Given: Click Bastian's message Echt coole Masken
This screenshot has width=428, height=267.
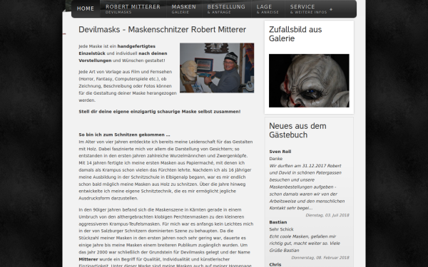Looking at the screenshot, I should tap(305, 244).
